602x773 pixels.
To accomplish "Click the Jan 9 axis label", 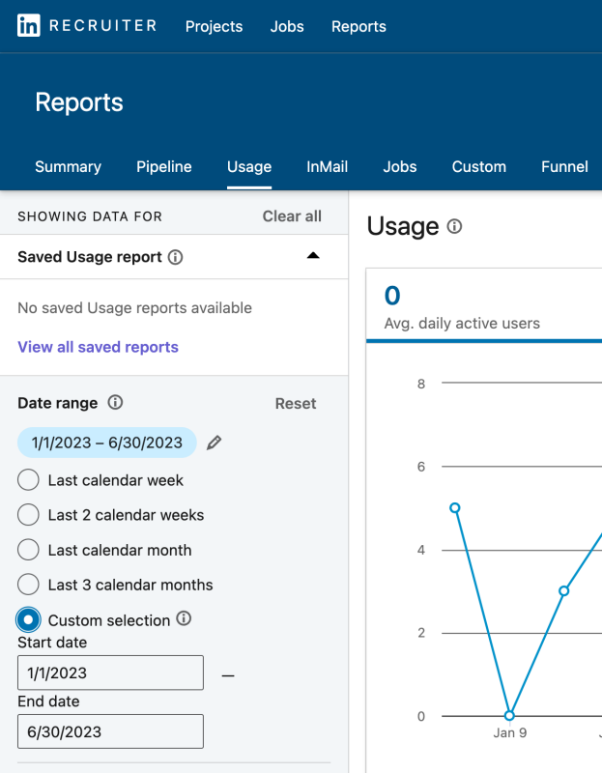I will click(510, 732).
